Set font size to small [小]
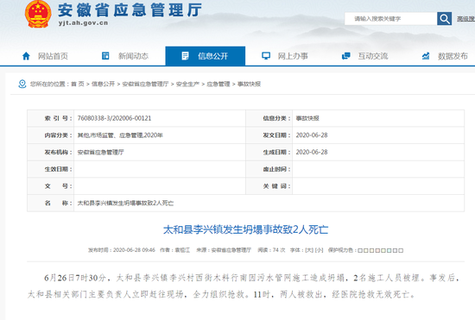 319,250
